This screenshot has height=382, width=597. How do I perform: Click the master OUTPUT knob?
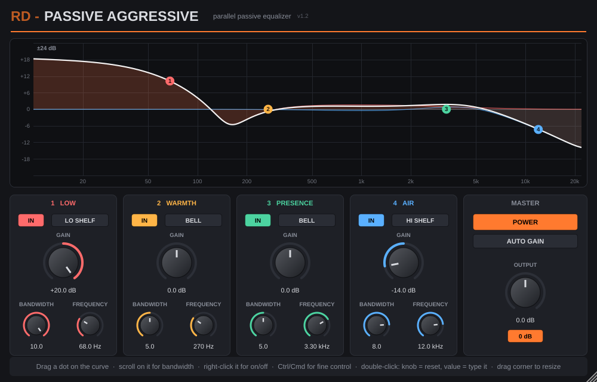click(525, 292)
